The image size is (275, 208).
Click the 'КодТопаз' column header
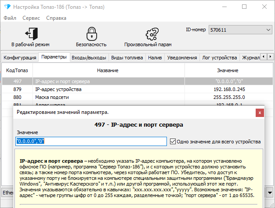coord(17,70)
